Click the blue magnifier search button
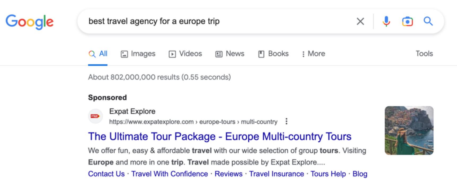The height and width of the screenshot is (190, 457). pyautogui.click(x=428, y=21)
